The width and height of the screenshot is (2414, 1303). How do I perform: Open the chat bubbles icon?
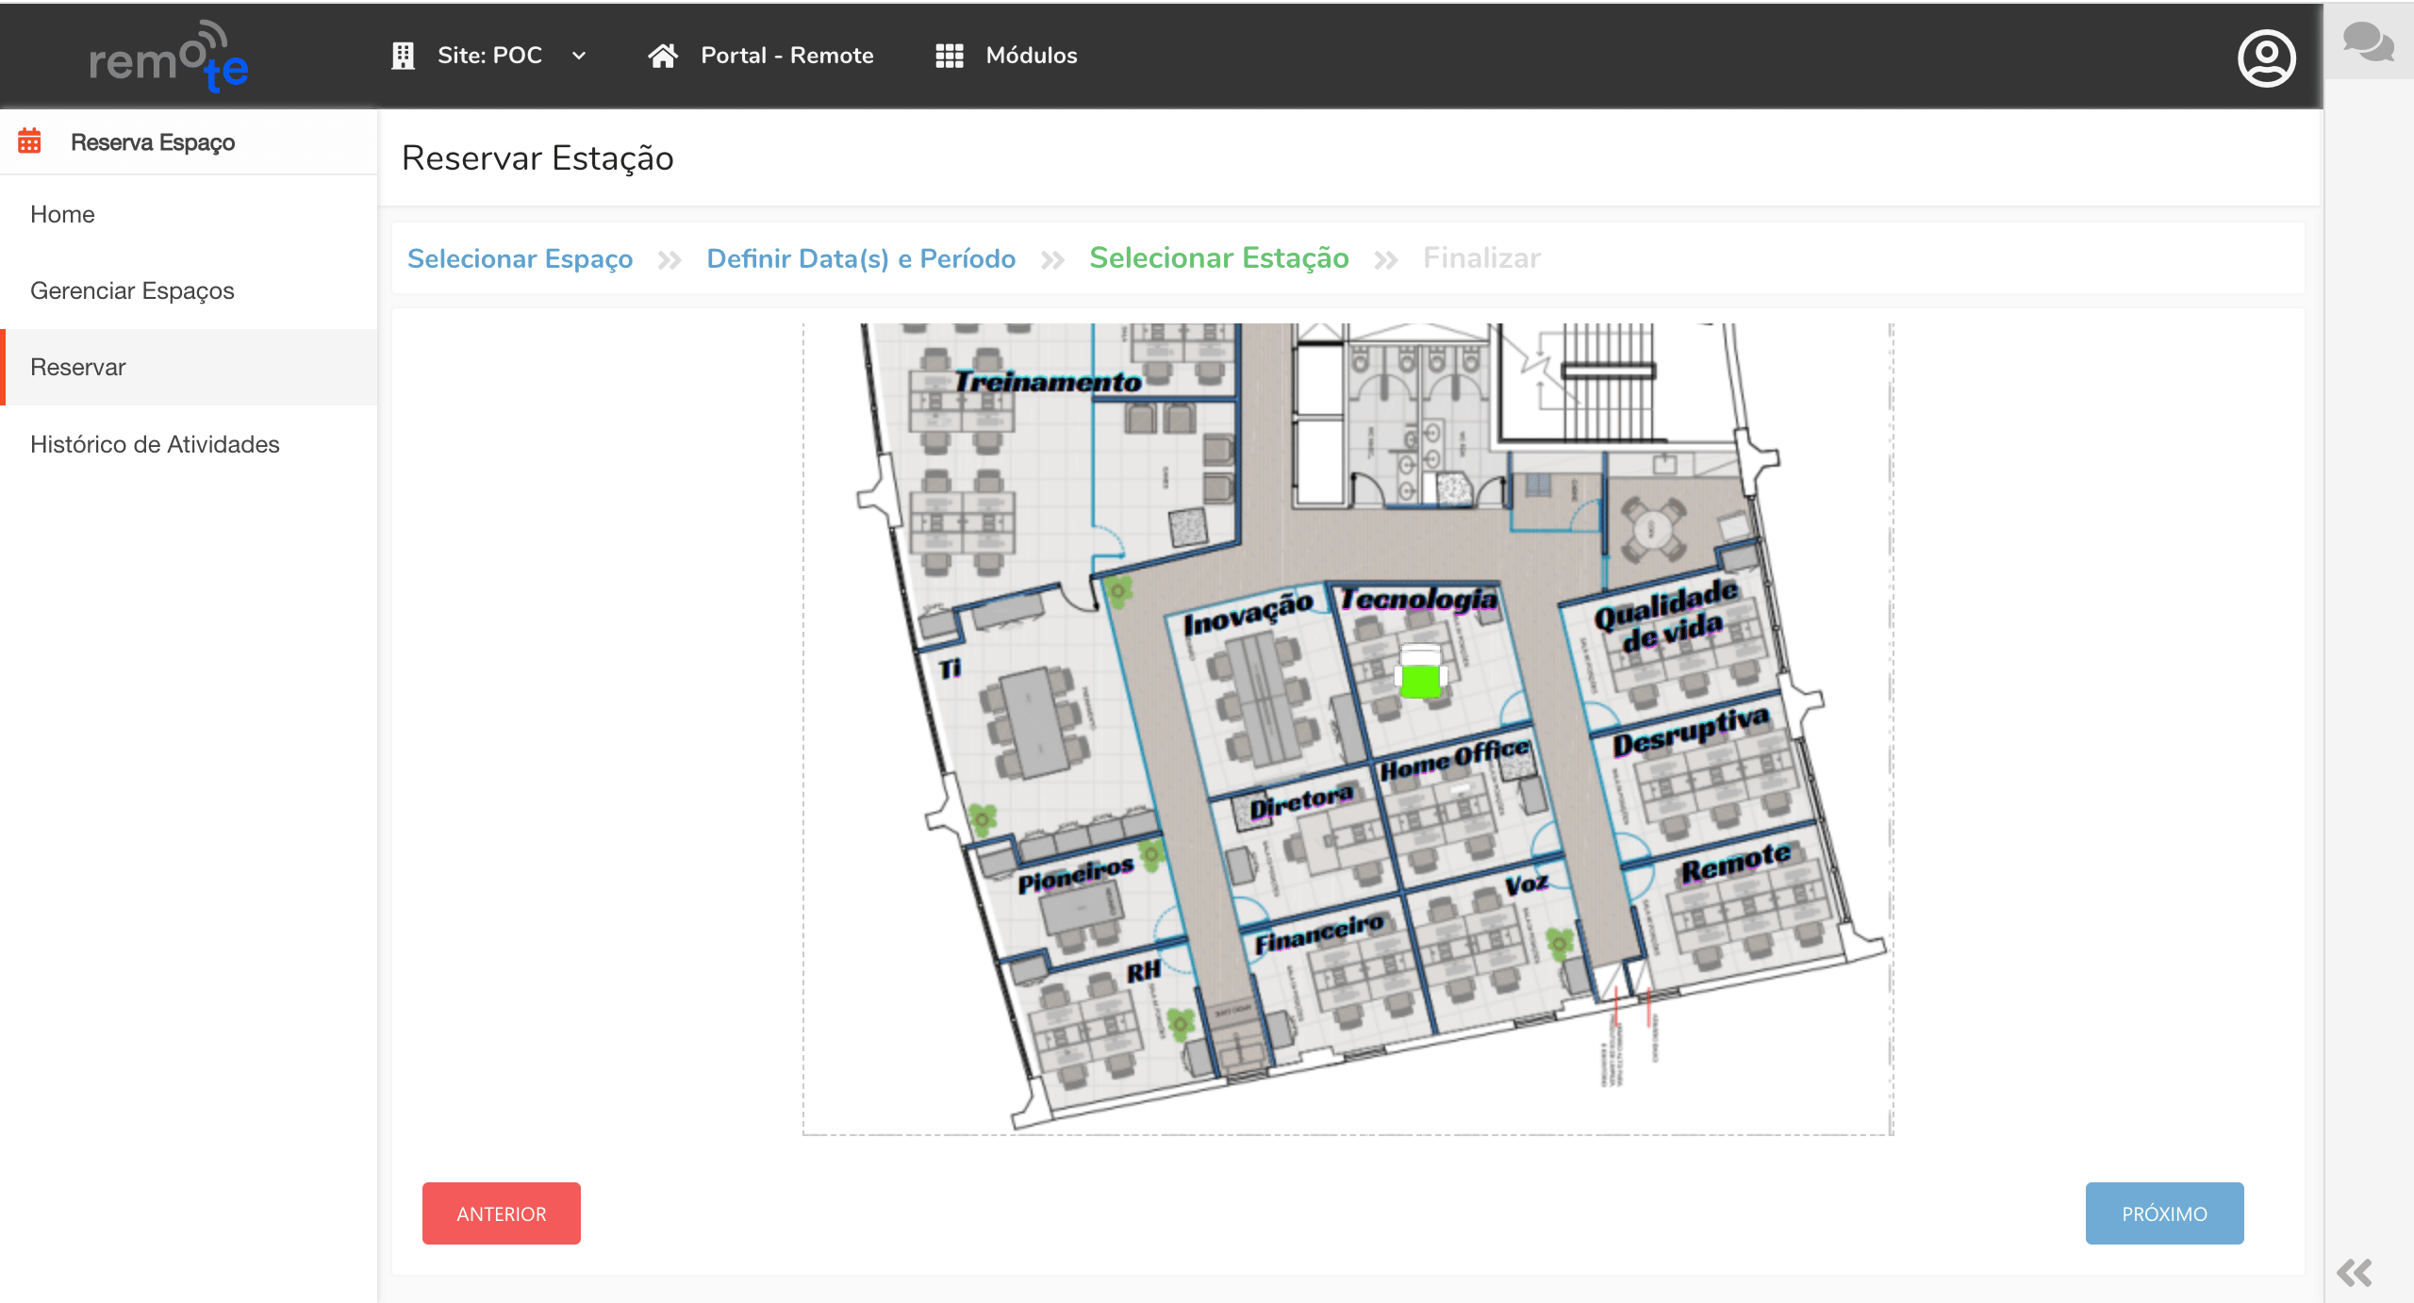pos(2368,42)
